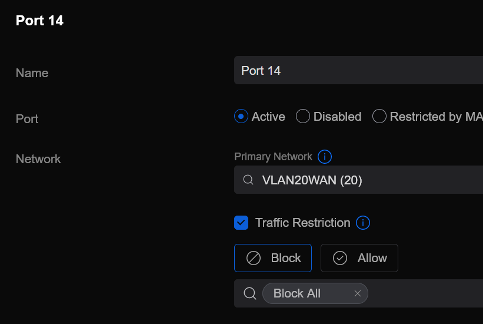Open the VLAN20WAN (20) network dropdown
This screenshot has width=483, height=324.
pyautogui.click(x=365, y=180)
